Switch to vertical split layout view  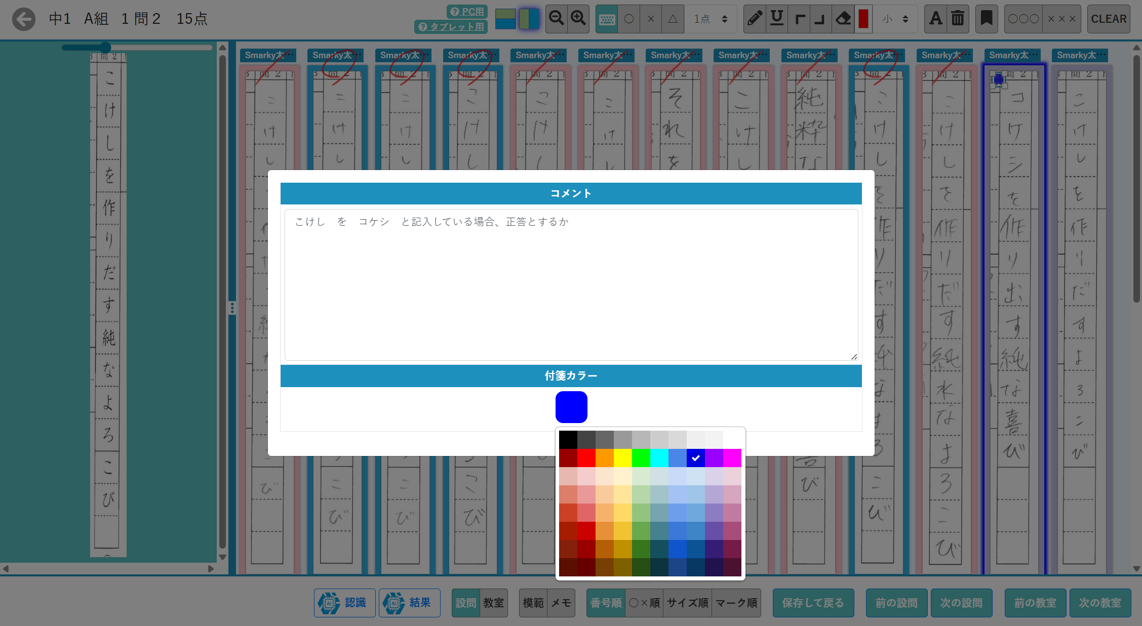[529, 19]
